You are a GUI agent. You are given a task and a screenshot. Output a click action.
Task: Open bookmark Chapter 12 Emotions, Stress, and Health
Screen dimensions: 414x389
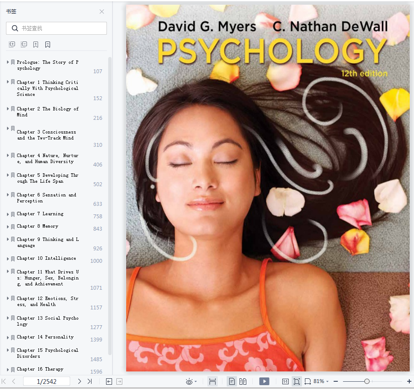[48, 301]
